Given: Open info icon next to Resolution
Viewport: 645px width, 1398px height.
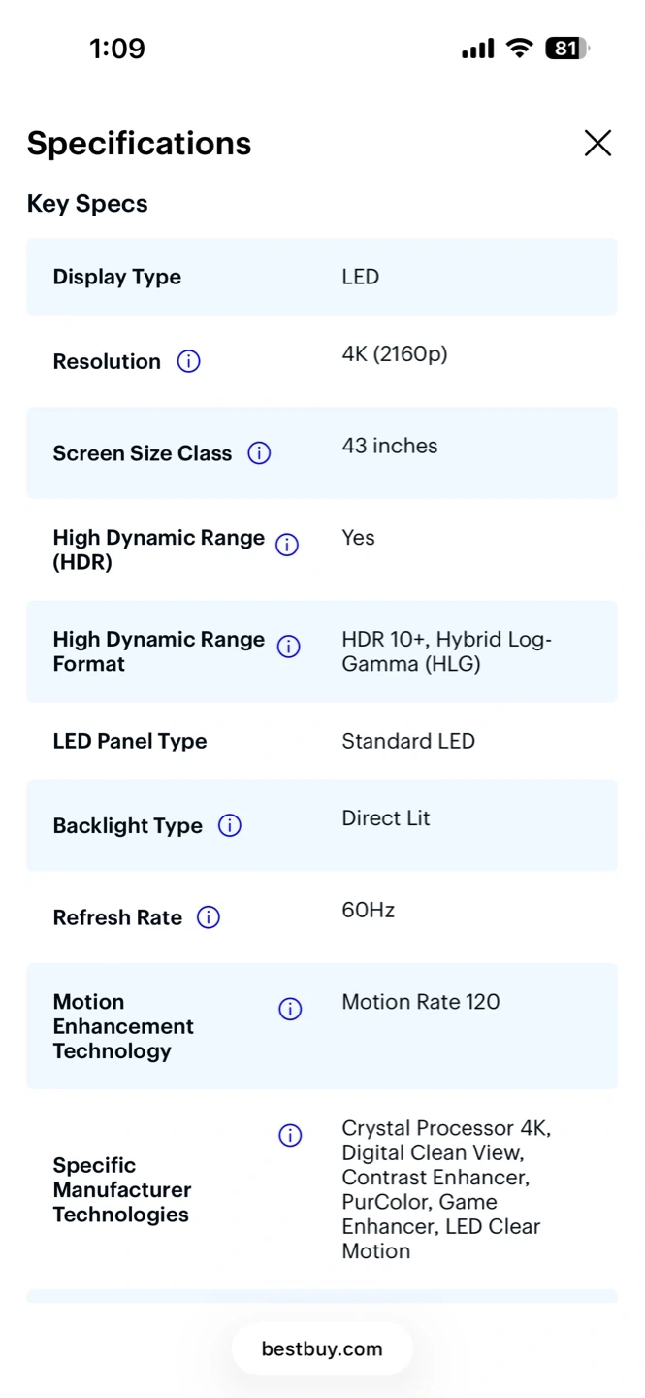Looking at the screenshot, I should coord(188,361).
